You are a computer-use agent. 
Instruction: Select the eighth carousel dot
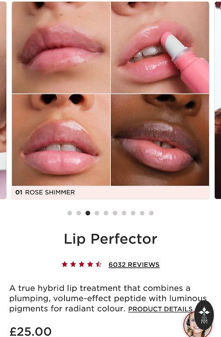click(x=133, y=213)
